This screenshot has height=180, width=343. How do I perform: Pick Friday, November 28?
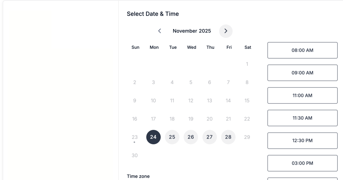click(x=228, y=137)
